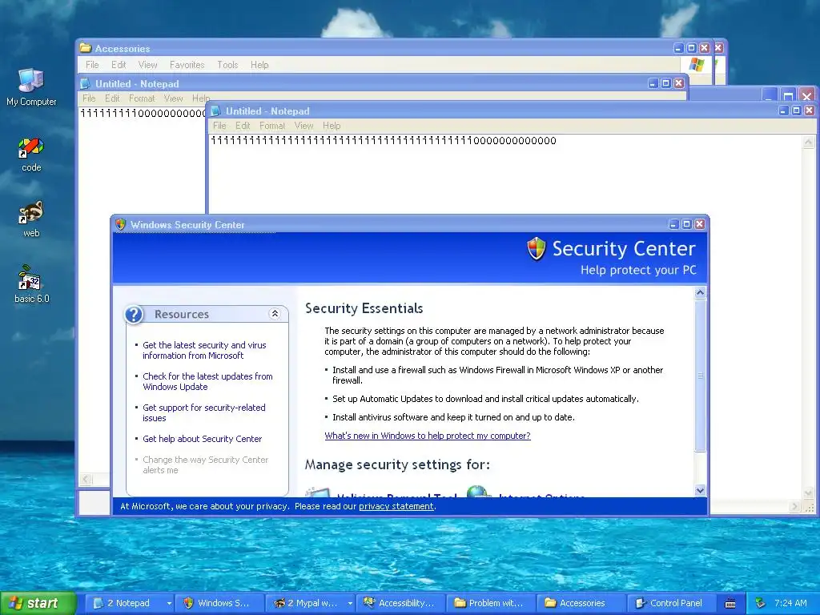Open the 2 Mypal taskbar group dropdown

(349, 603)
